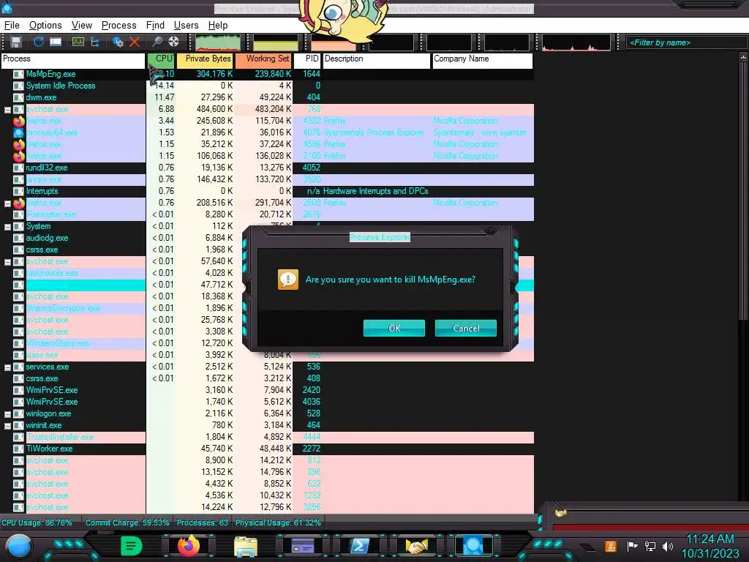Open the handshake app on taskbar
The width and height of the screenshot is (749, 562).
pos(416,546)
